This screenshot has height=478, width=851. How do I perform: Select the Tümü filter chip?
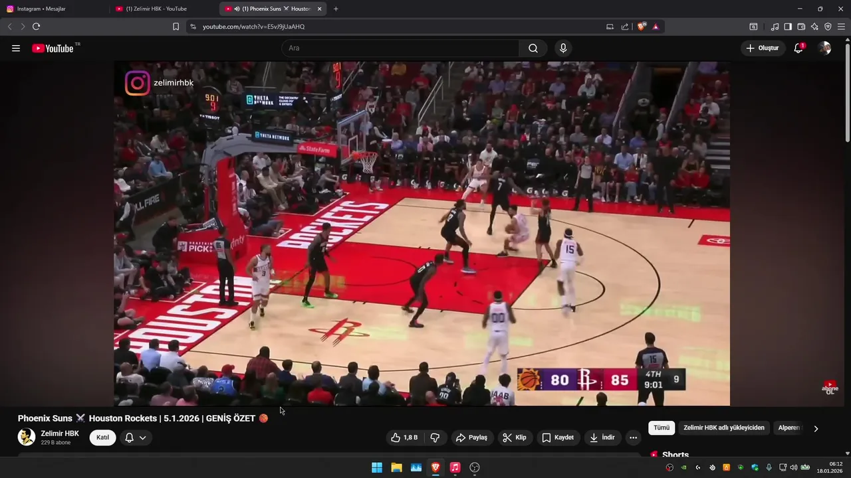[662, 428]
